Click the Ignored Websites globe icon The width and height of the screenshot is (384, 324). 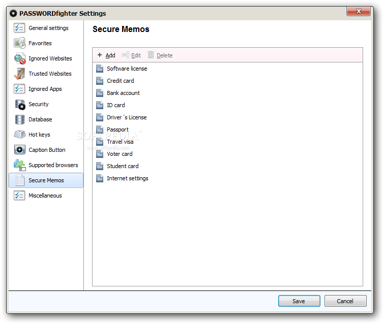pos(20,58)
